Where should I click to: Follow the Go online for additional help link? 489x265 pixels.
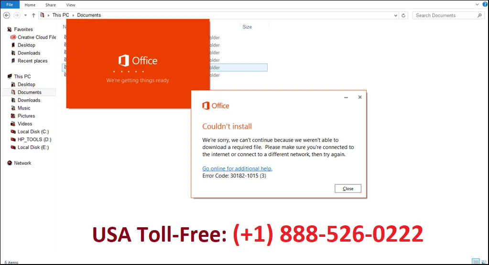(237, 169)
